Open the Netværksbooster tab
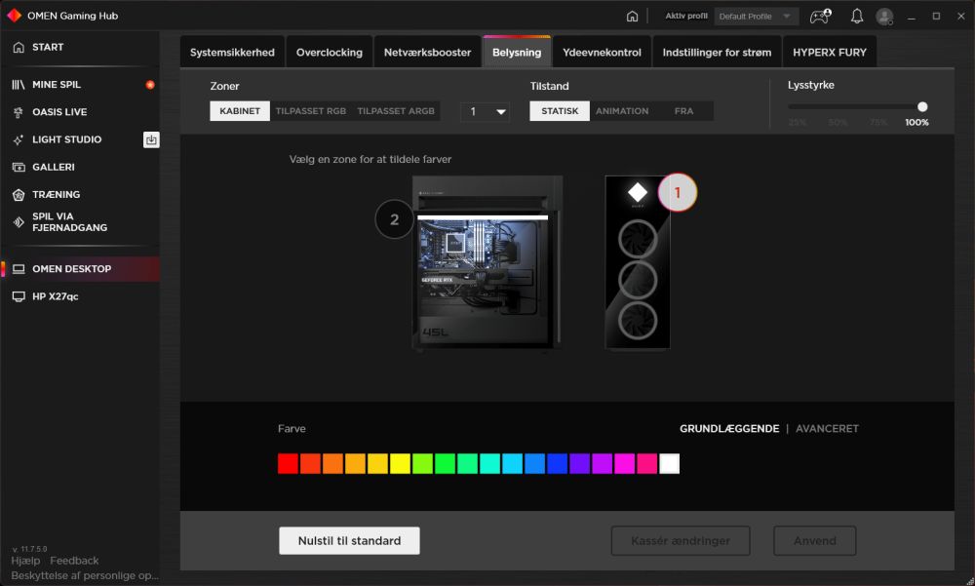 [427, 53]
